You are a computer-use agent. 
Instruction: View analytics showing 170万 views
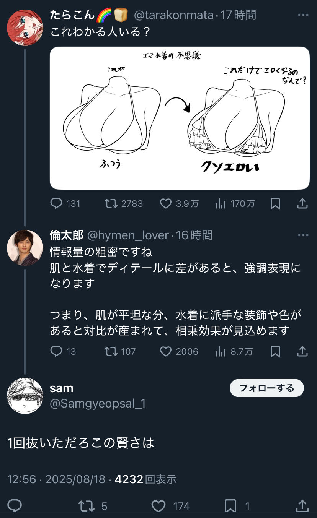221,203
